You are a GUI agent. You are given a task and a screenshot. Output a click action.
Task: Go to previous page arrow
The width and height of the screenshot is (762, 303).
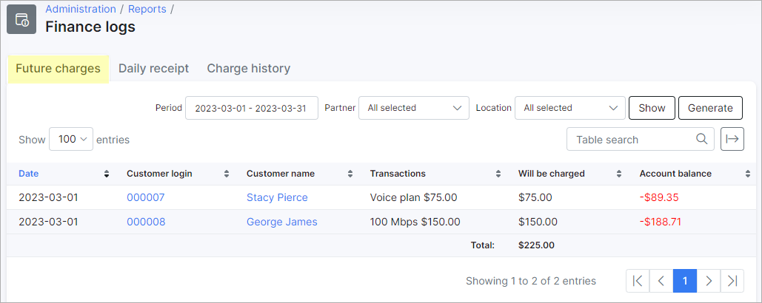tap(661, 281)
